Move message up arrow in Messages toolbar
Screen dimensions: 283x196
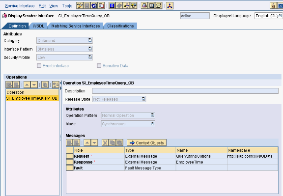coord(87,143)
